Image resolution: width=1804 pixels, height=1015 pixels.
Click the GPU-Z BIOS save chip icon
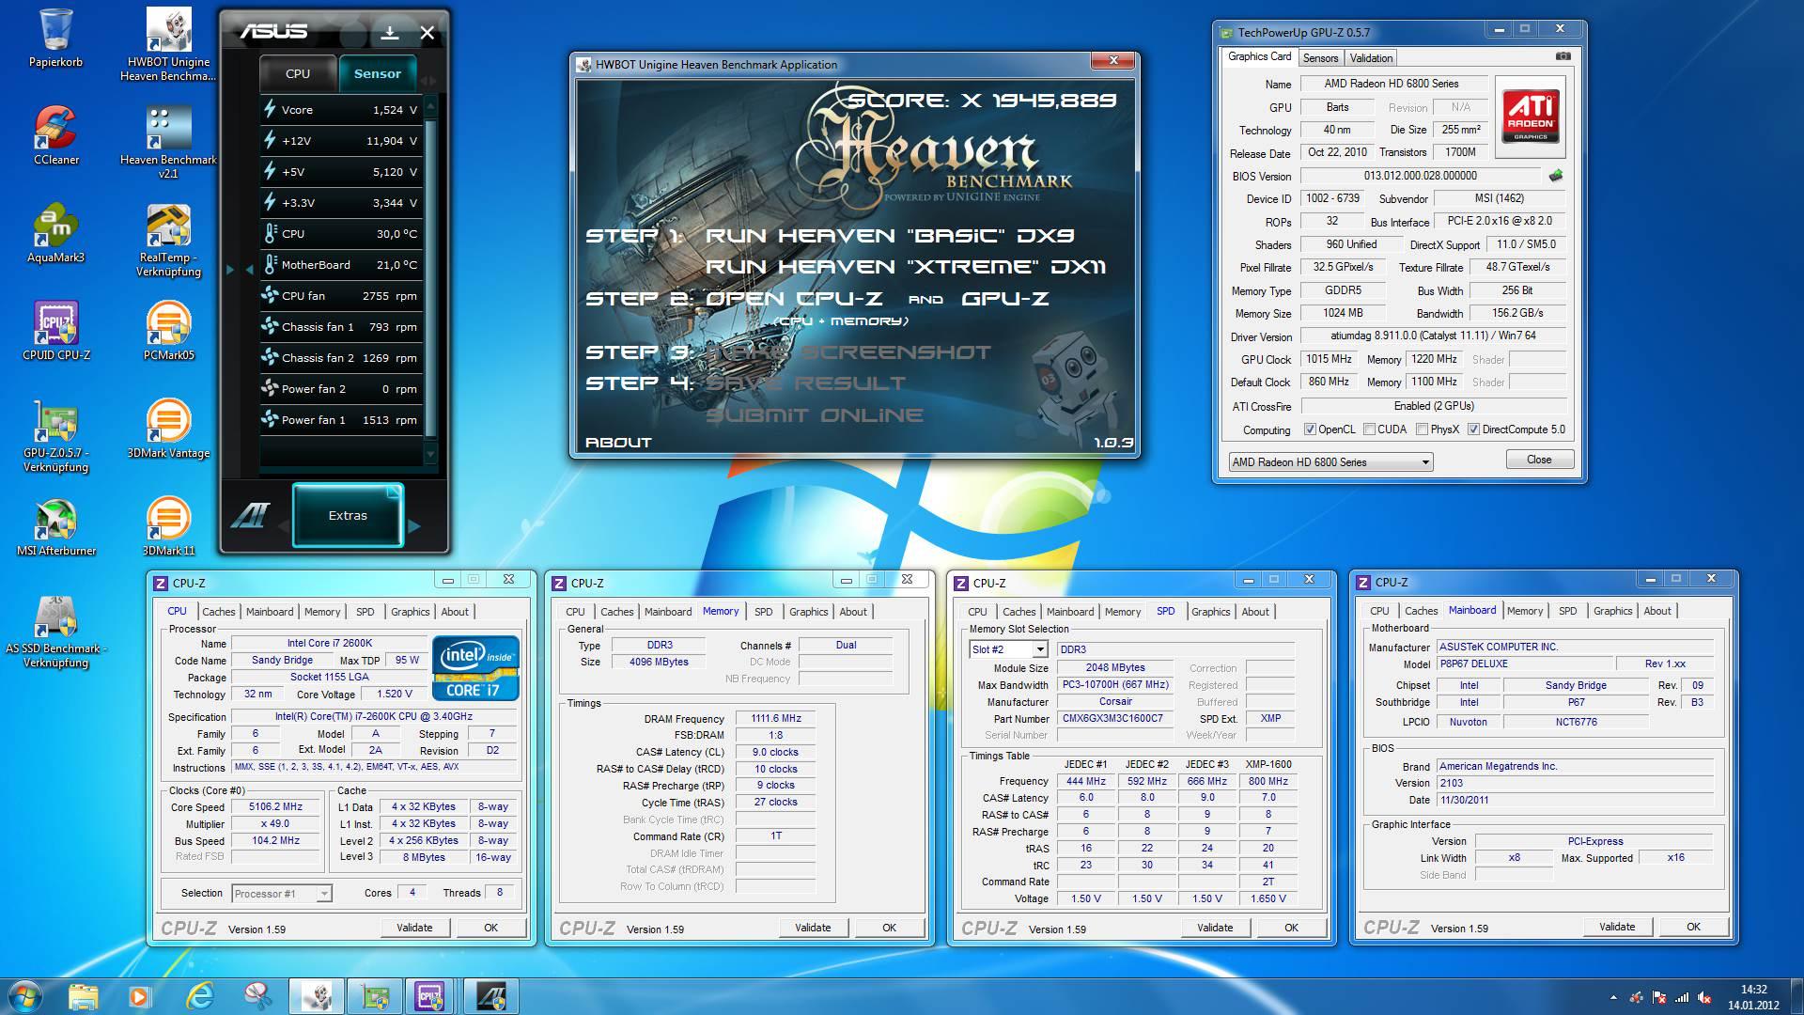tap(1555, 176)
